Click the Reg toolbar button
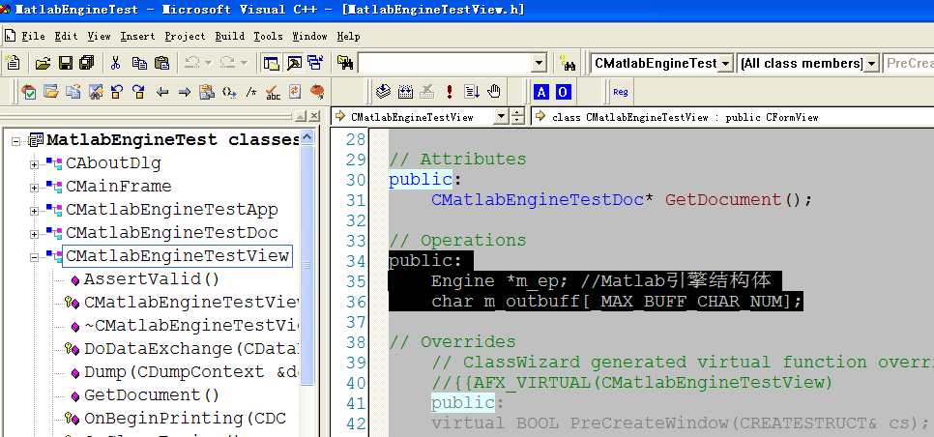The width and height of the screenshot is (934, 437). pos(620,92)
